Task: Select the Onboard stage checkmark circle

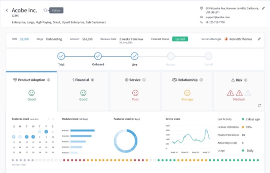Action: 98,56
